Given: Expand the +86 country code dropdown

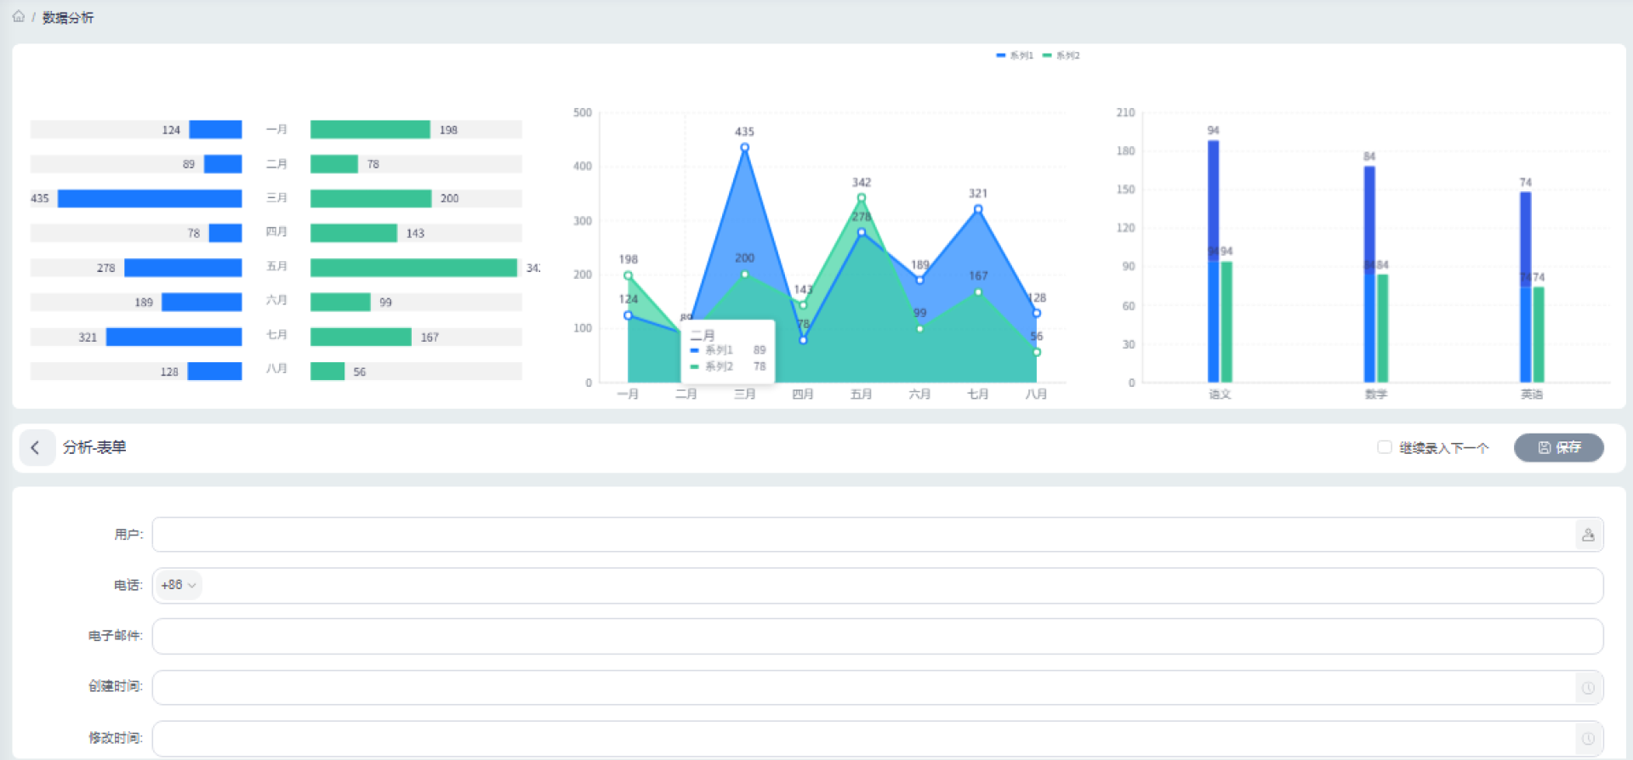Looking at the screenshot, I should [x=179, y=585].
